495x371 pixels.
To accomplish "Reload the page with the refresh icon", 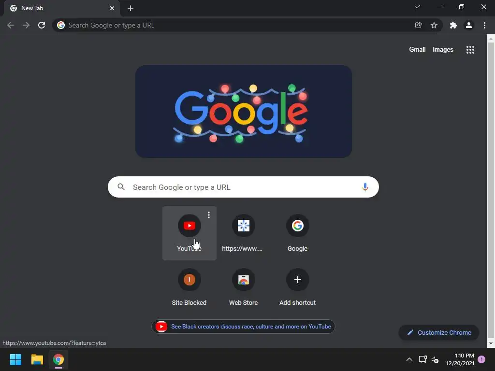I will coord(42,25).
